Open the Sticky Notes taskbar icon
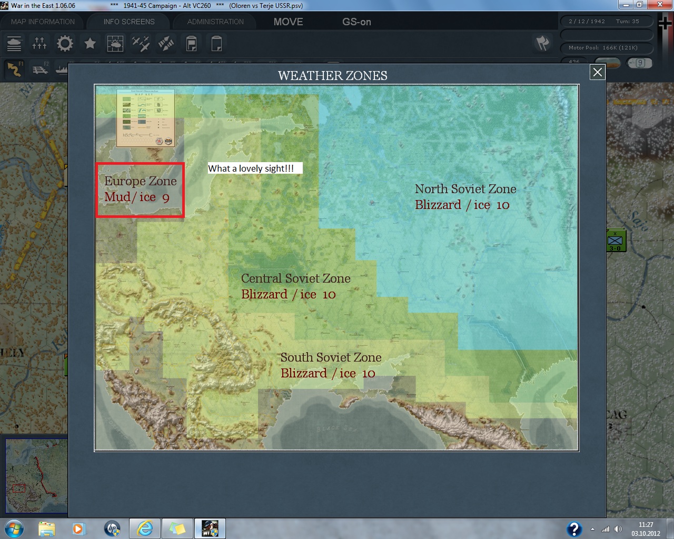Screen dimensions: 674x539 (x=177, y=528)
